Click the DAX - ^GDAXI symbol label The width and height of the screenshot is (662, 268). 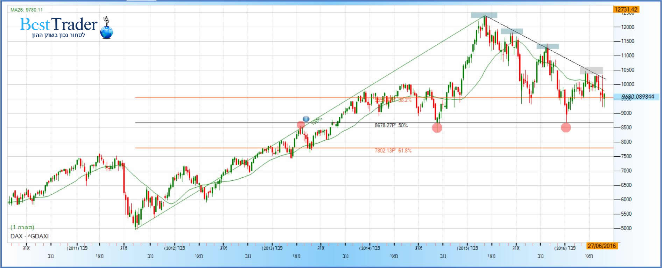tap(29, 236)
